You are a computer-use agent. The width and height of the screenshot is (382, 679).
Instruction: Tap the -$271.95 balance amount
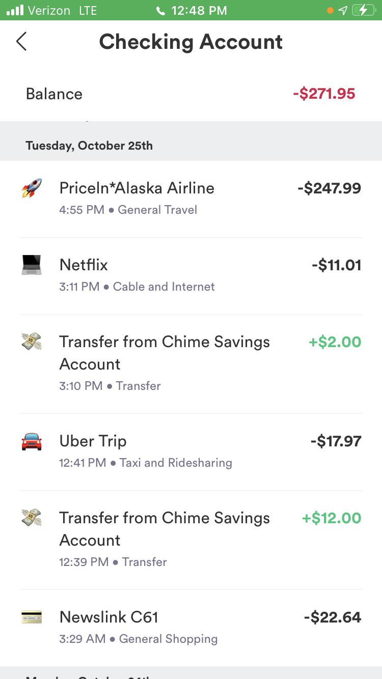(x=324, y=94)
